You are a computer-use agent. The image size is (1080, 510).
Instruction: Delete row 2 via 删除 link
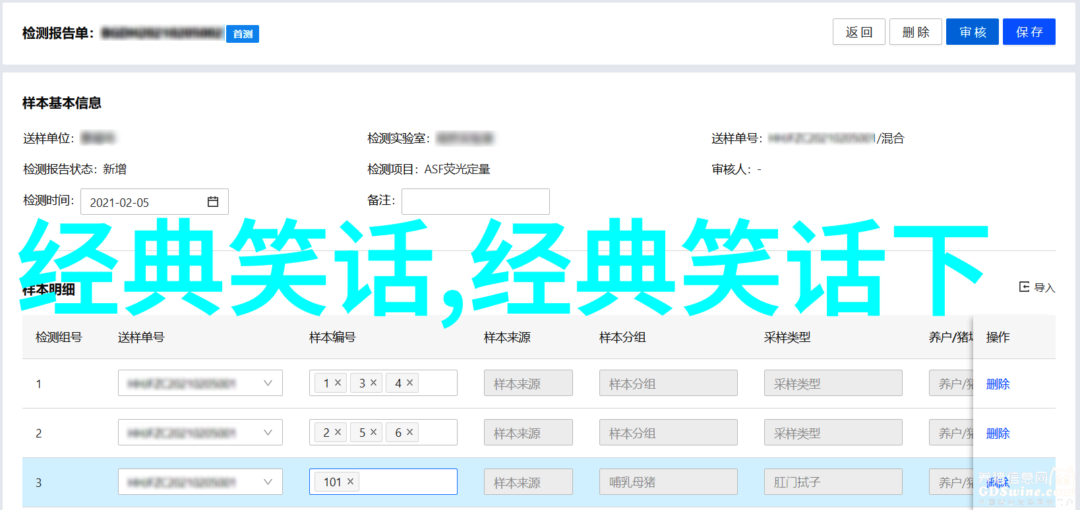pyautogui.click(x=998, y=433)
